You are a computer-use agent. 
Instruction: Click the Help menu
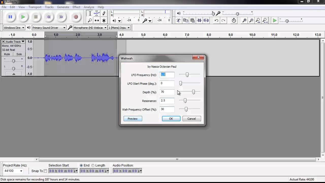[x=101, y=7]
